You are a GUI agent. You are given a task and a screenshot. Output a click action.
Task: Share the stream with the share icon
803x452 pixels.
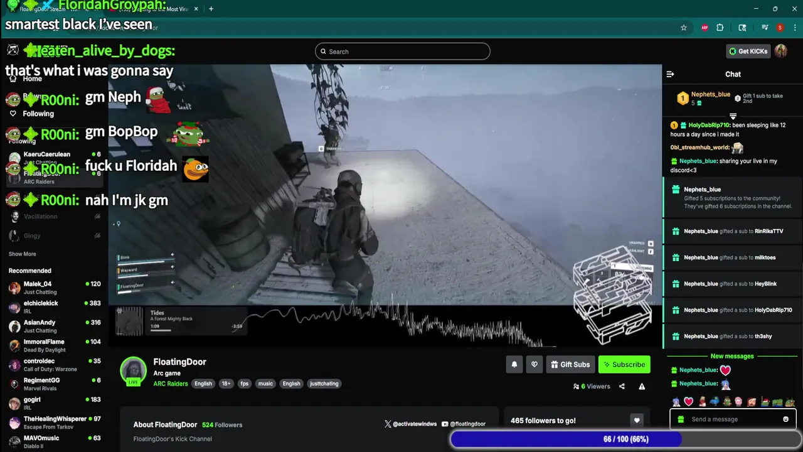pos(622,387)
